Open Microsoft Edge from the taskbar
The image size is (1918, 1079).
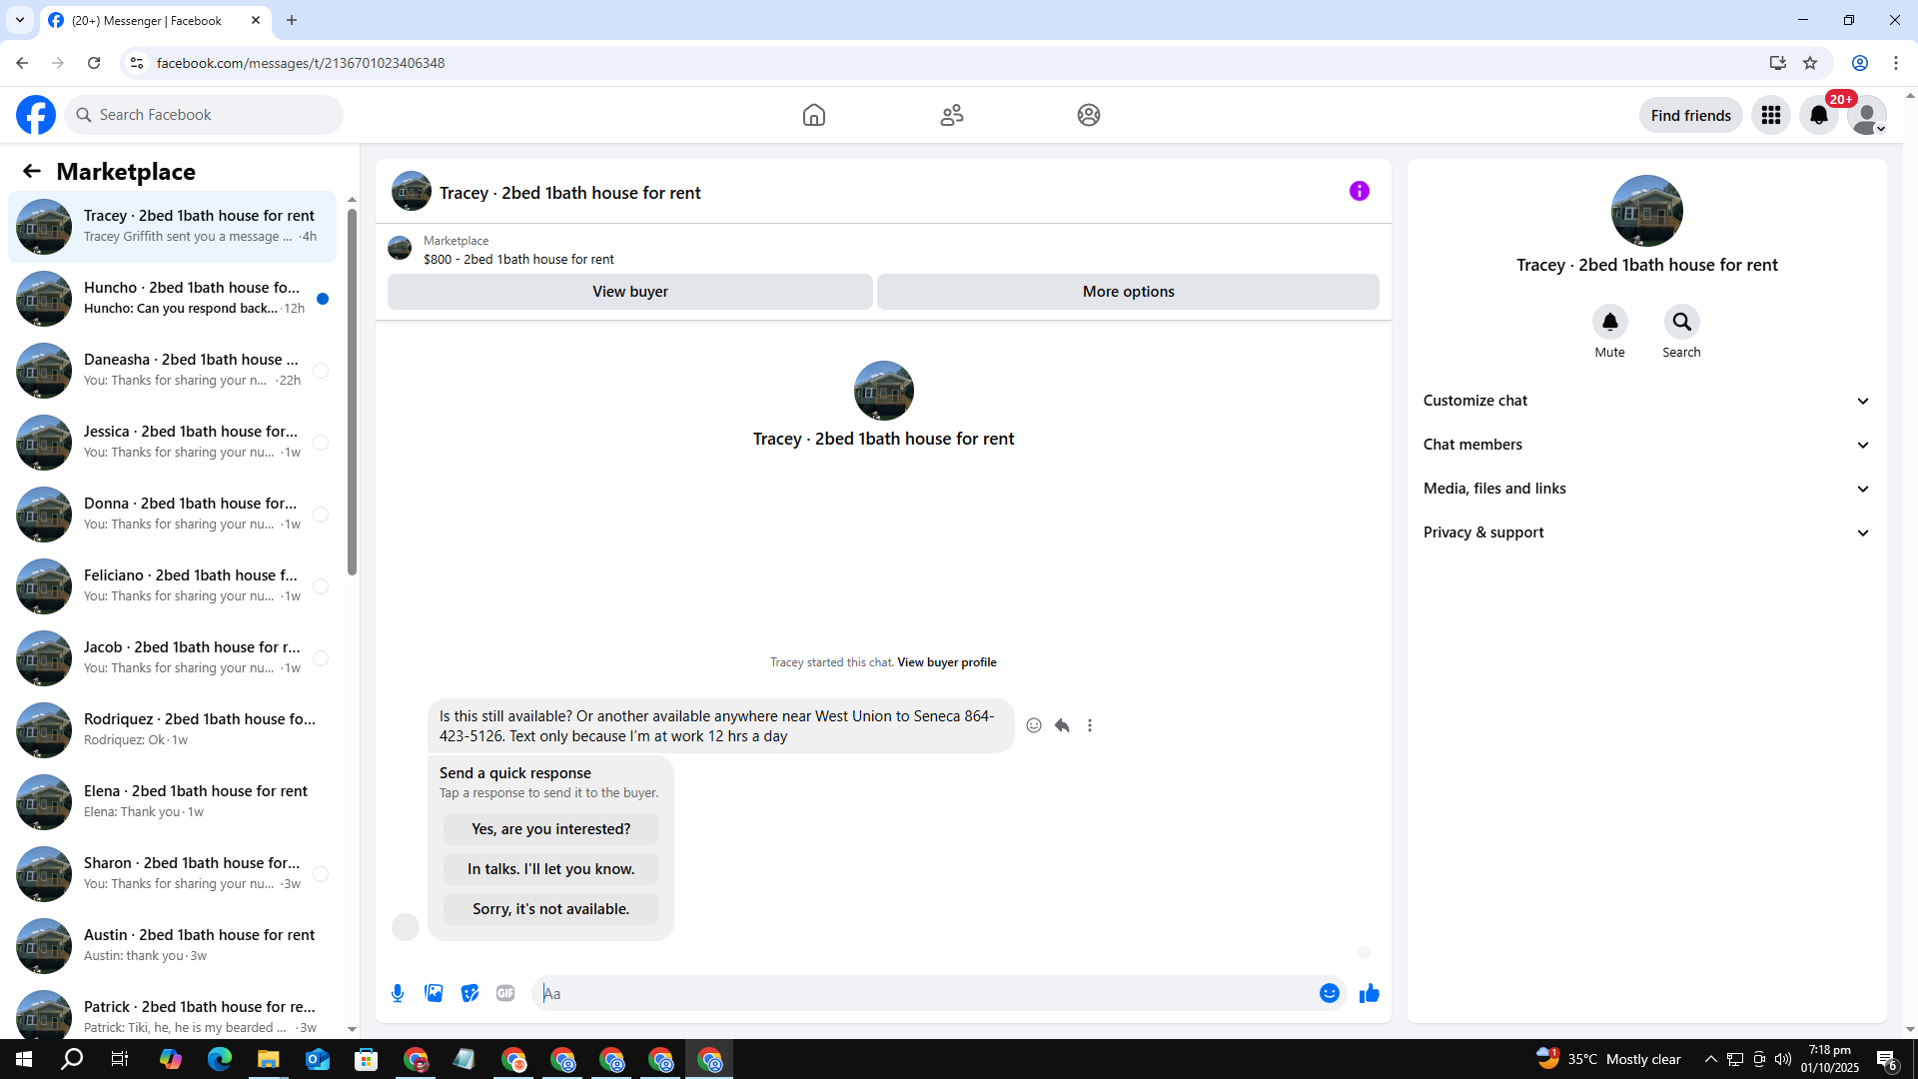click(x=220, y=1059)
